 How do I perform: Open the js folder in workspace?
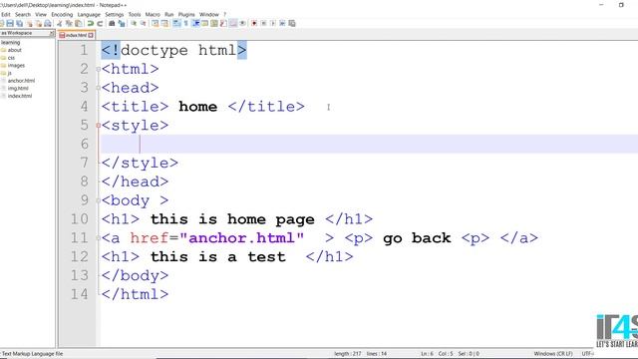9,73
